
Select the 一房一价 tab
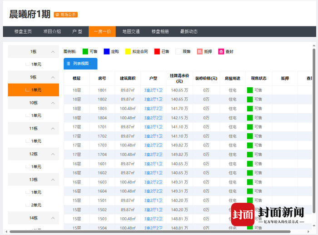point(102,31)
